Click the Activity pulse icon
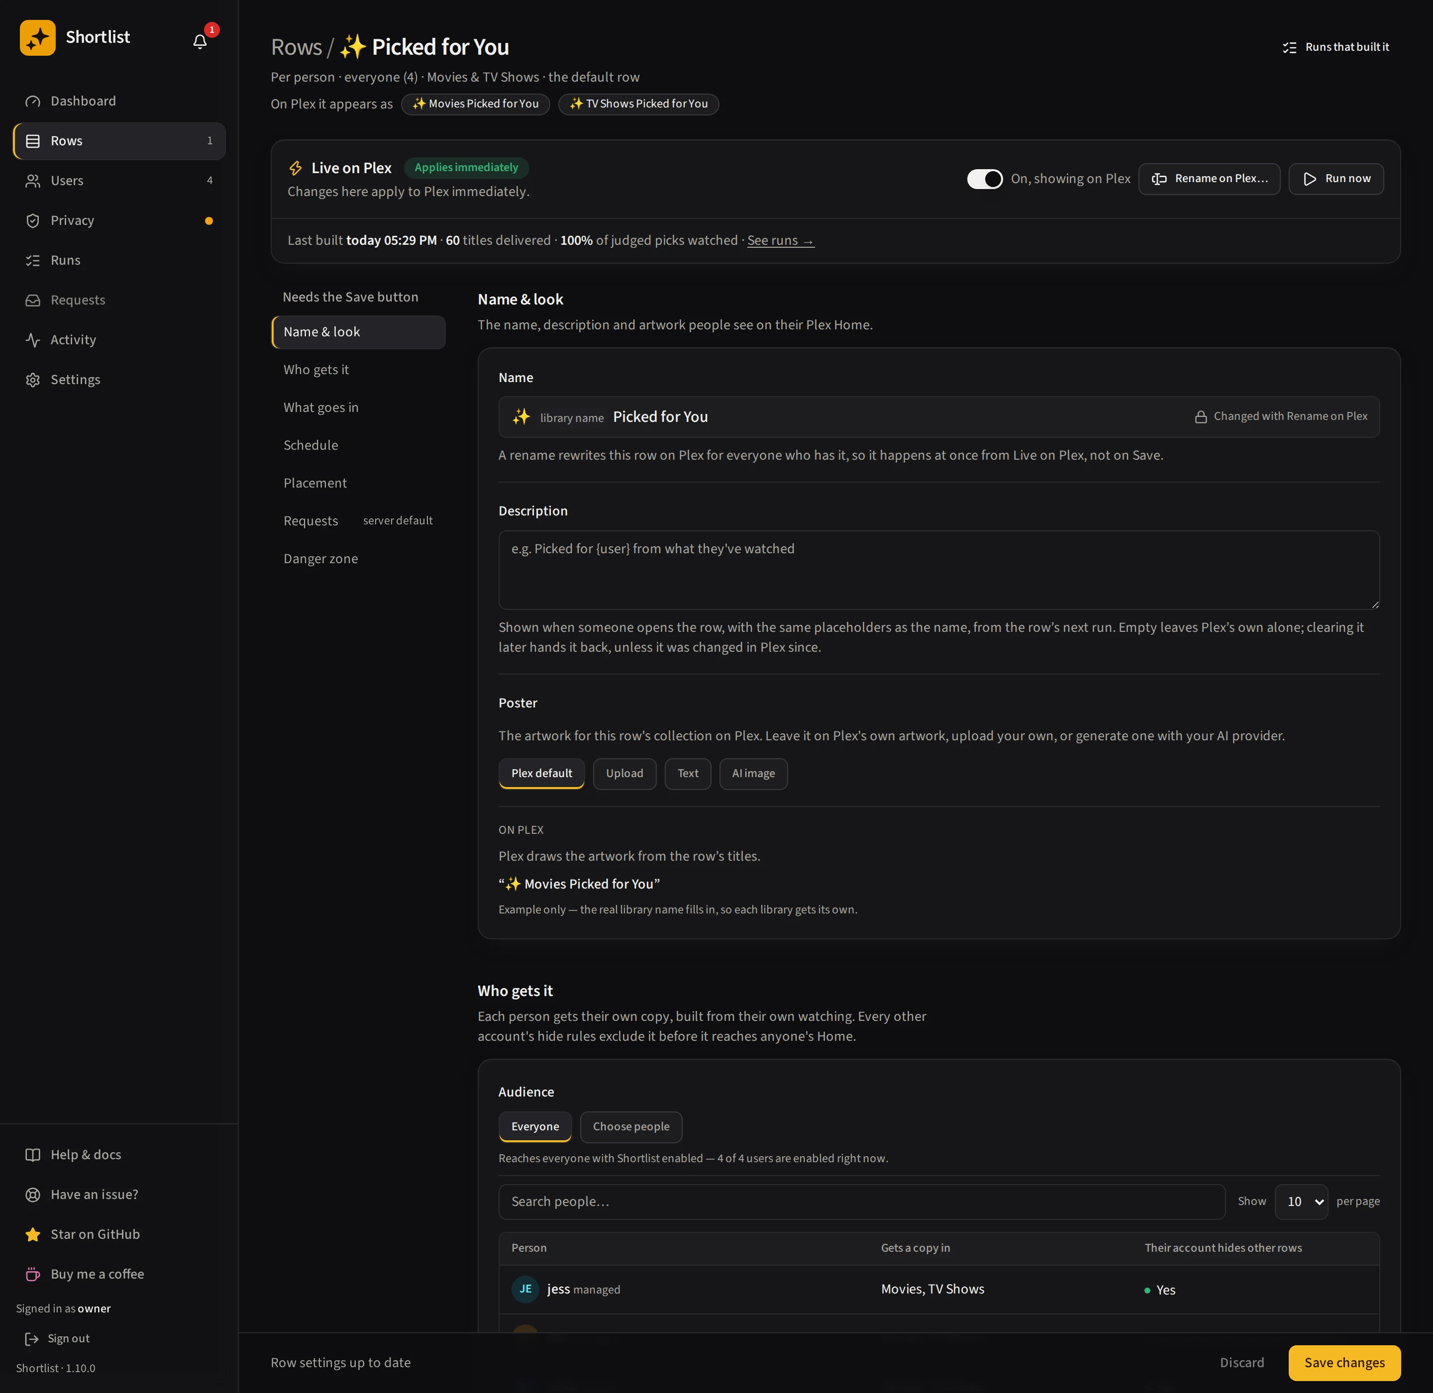Image resolution: width=1433 pixels, height=1393 pixels. click(x=33, y=340)
